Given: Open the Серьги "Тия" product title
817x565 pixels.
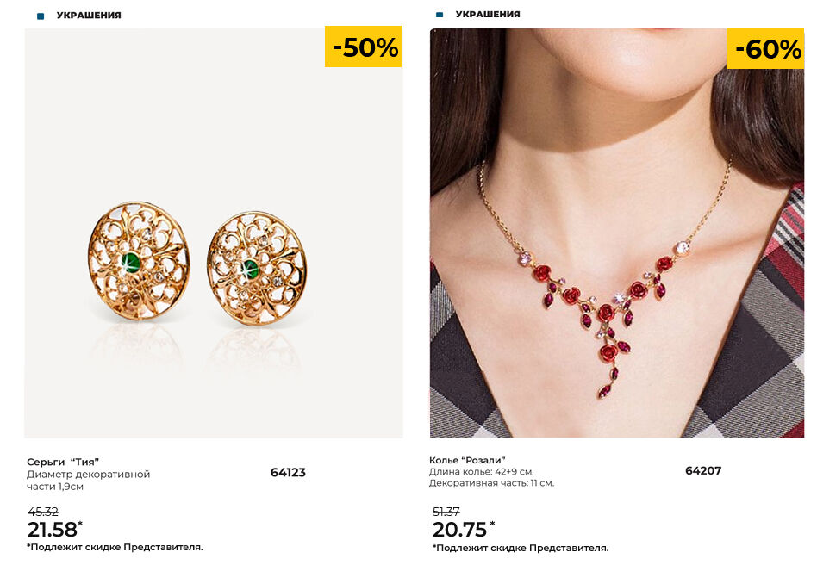Looking at the screenshot, I should 69,462.
